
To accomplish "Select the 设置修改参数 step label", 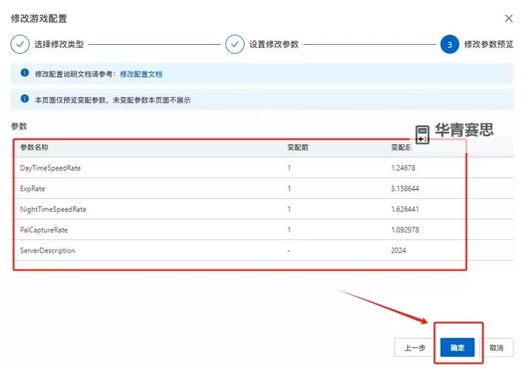I will (x=273, y=44).
